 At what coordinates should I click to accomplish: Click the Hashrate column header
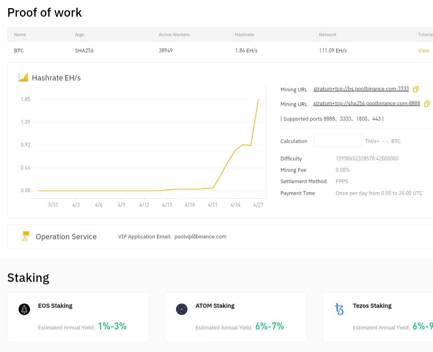point(244,35)
